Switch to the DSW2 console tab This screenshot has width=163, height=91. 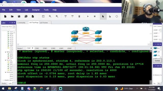point(53,48)
